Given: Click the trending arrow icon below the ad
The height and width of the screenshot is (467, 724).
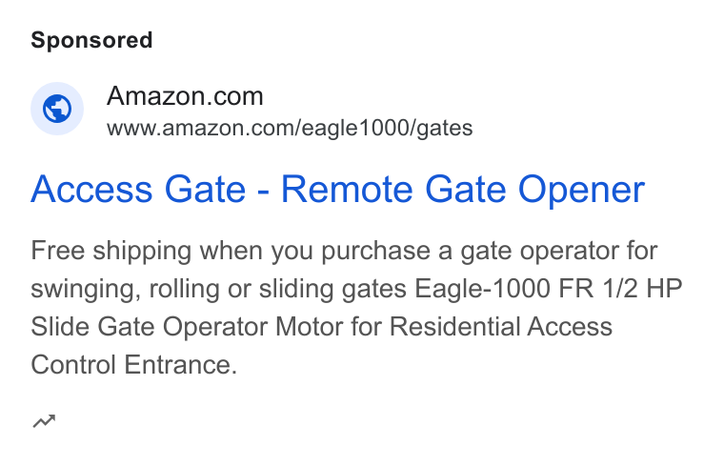Looking at the screenshot, I should (45, 421).
